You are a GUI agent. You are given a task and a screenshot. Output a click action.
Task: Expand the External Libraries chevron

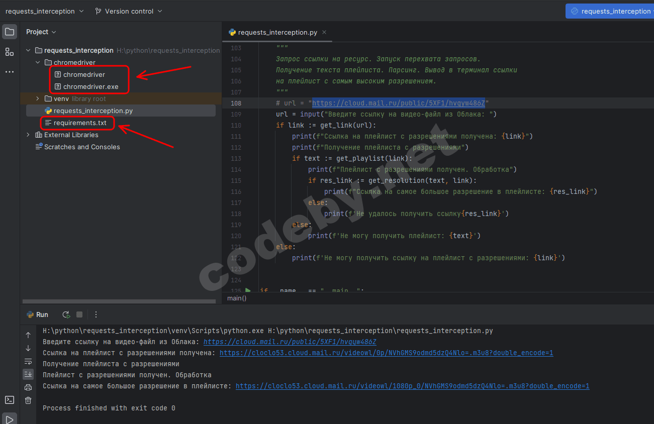[28, 135]
